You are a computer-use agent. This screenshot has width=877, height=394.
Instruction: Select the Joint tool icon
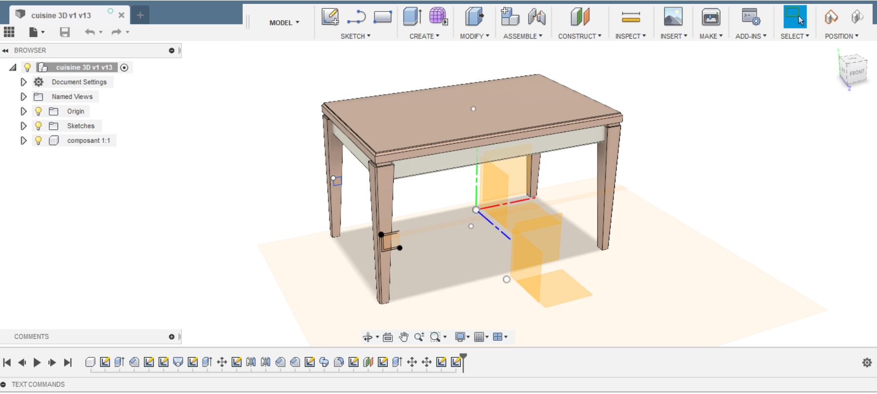point(536,17)
